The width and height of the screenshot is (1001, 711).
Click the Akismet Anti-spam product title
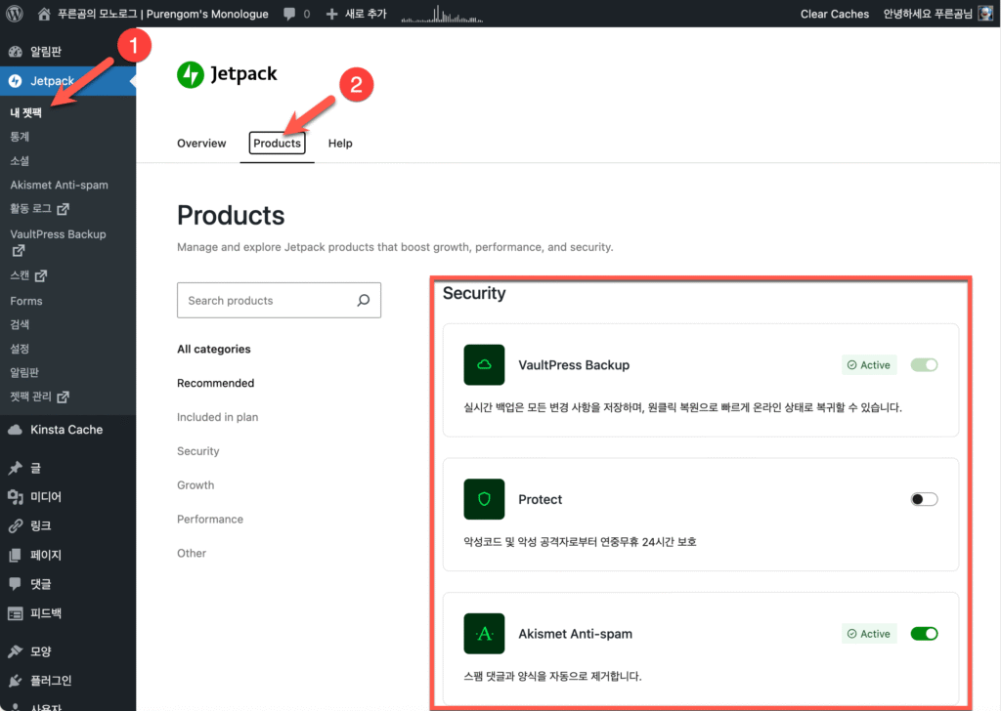coord(575,635)
